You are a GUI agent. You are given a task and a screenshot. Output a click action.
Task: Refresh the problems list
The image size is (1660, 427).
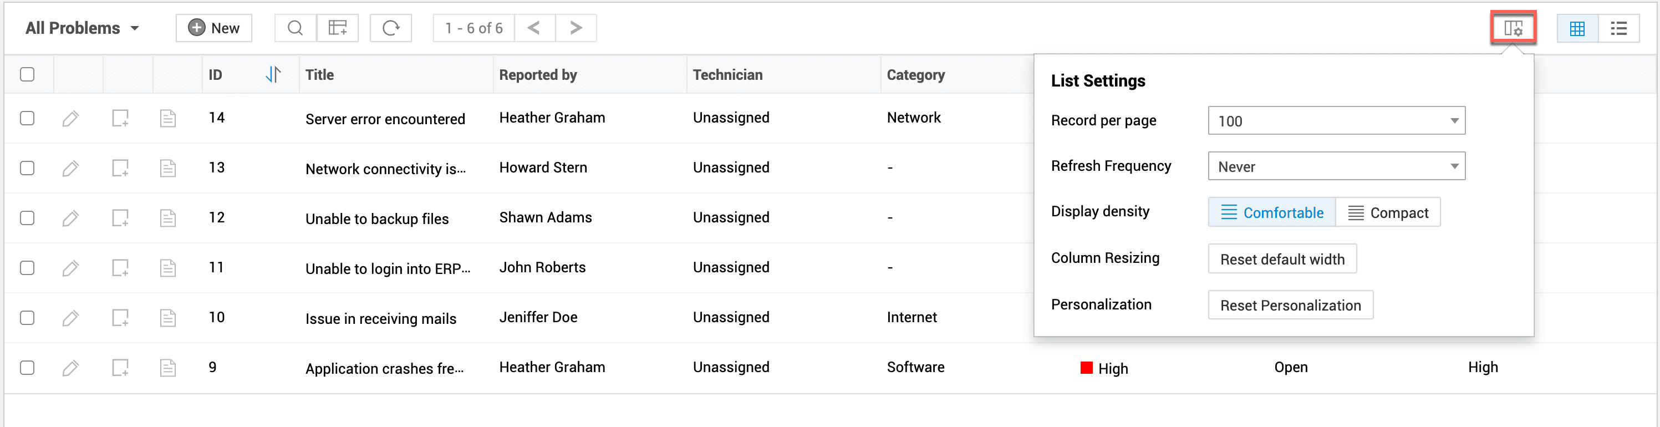click(390, 28)
